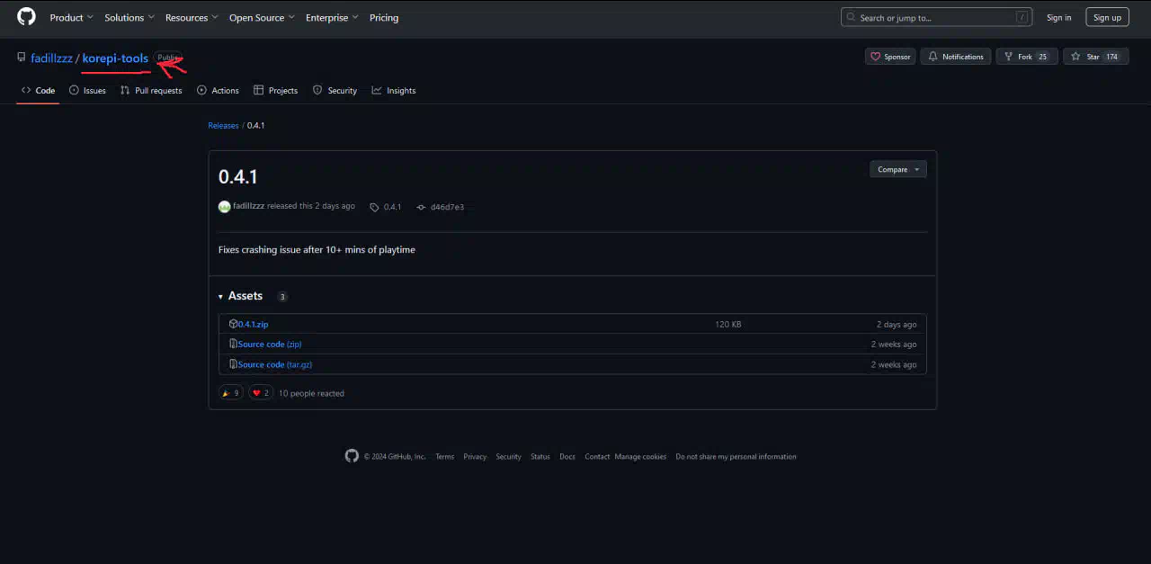Viewport: 1151px width, 564px height.
Task: Switch to the Insights tab
Action: pos(394,90)
